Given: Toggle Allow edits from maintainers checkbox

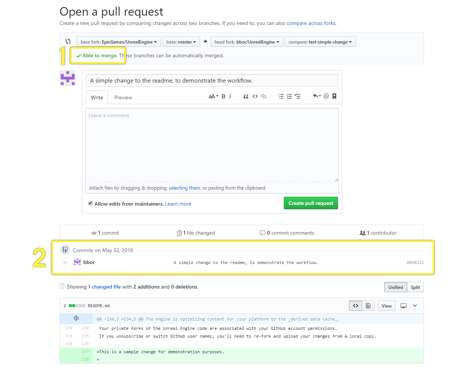Looking at the screenshot, I should click(x=90, y=203).
